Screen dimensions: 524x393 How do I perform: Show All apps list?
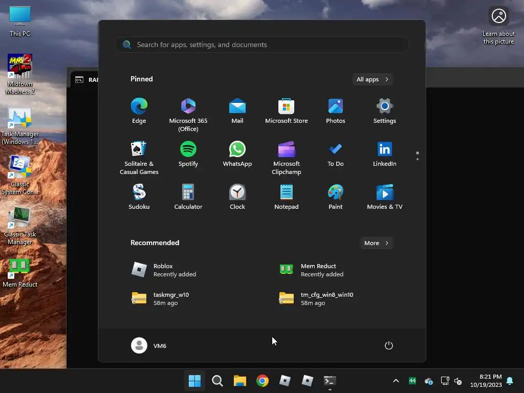(x=373, y=79)
